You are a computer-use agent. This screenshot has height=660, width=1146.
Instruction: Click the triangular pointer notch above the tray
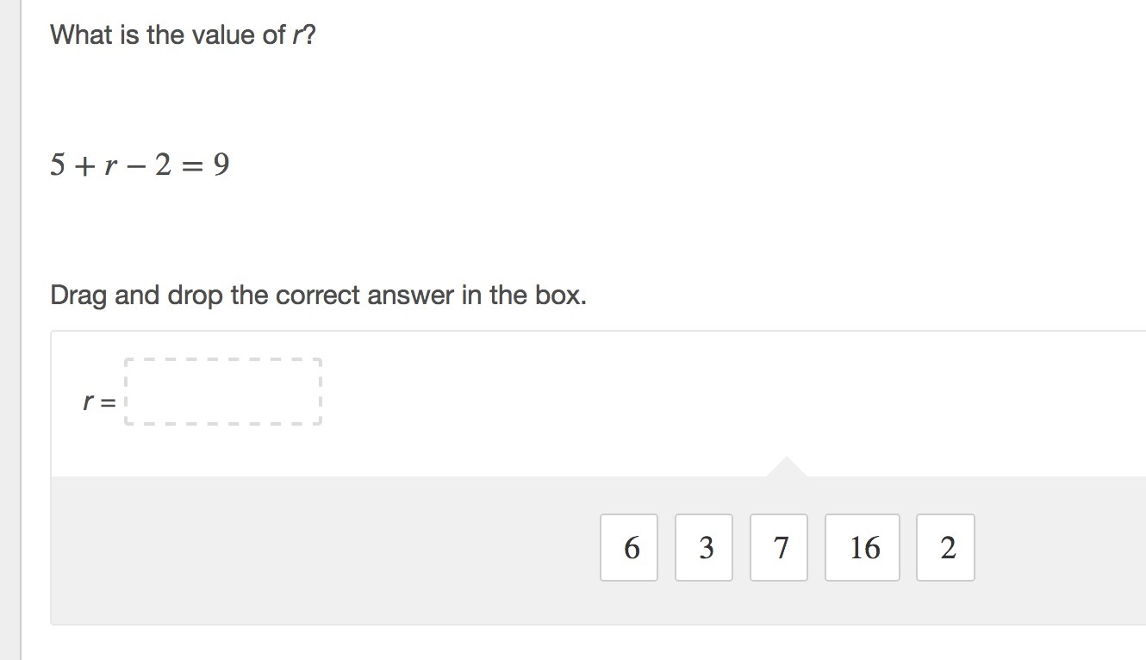[x=786, y=468]
